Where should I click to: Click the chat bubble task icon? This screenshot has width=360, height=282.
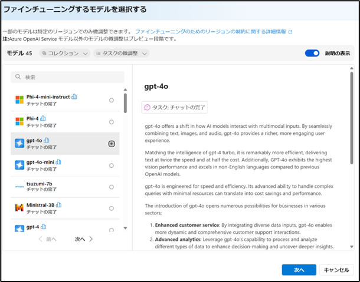pyautogui.click(x=147, y=107)
